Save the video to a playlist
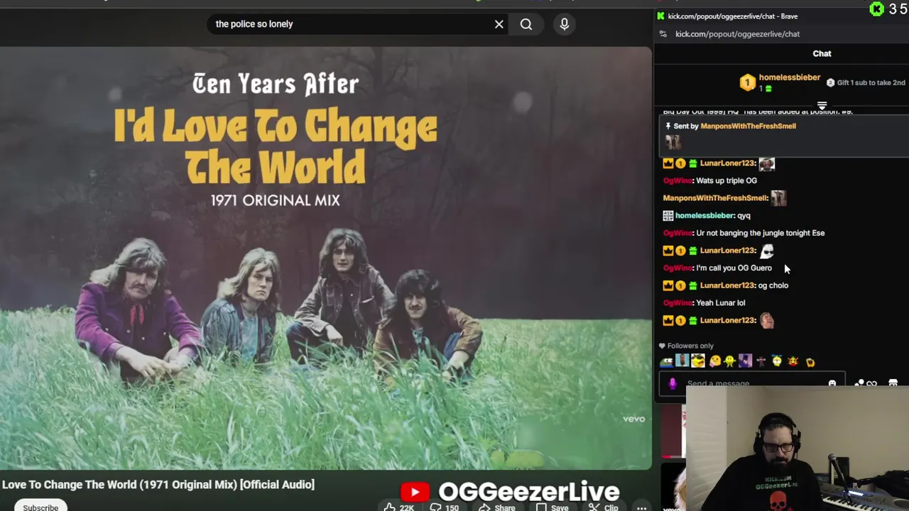 click(553, 507)
